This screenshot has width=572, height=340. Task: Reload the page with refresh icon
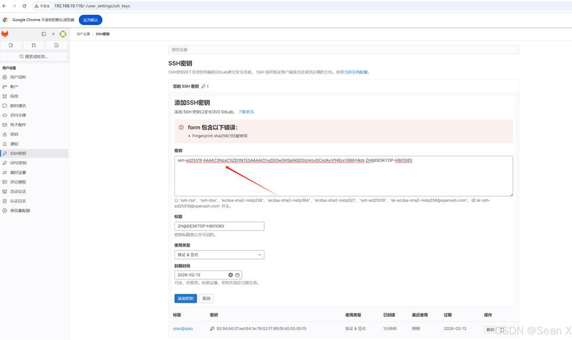24,6
